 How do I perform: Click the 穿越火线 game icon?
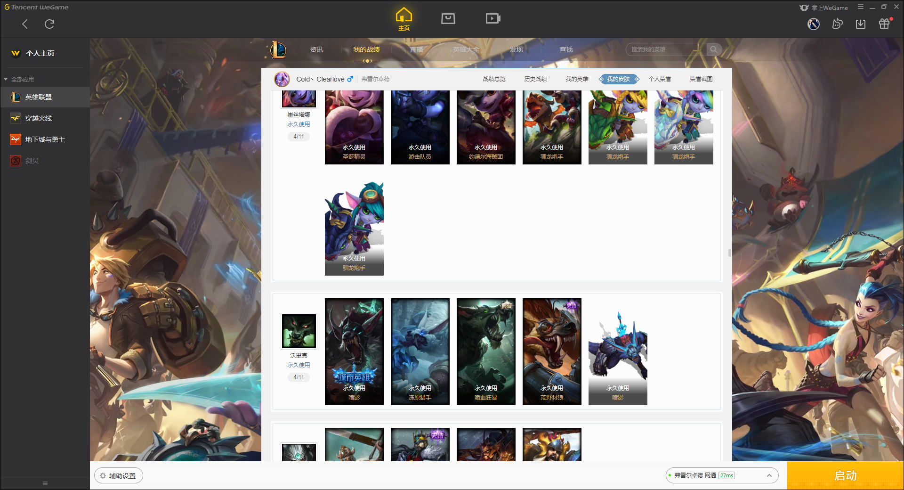click(x=16, y=118)
